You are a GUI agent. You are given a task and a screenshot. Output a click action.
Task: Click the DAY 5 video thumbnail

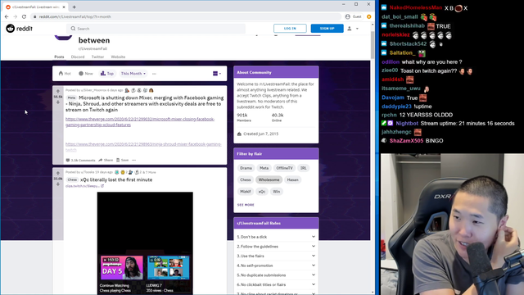tap(122, 268)
